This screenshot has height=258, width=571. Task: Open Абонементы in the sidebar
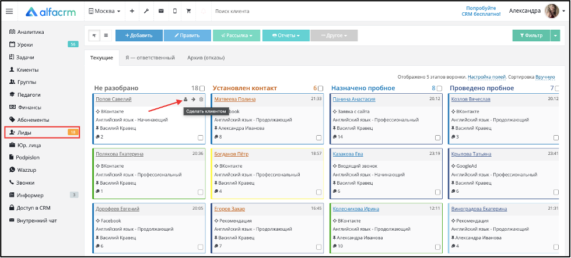(x=33, y=120)
